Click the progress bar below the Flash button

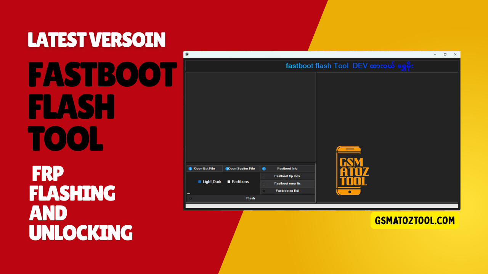tap(321, 206)
